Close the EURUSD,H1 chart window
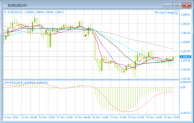The height and width of the screenshot is (123, 194). coord(186,5)
